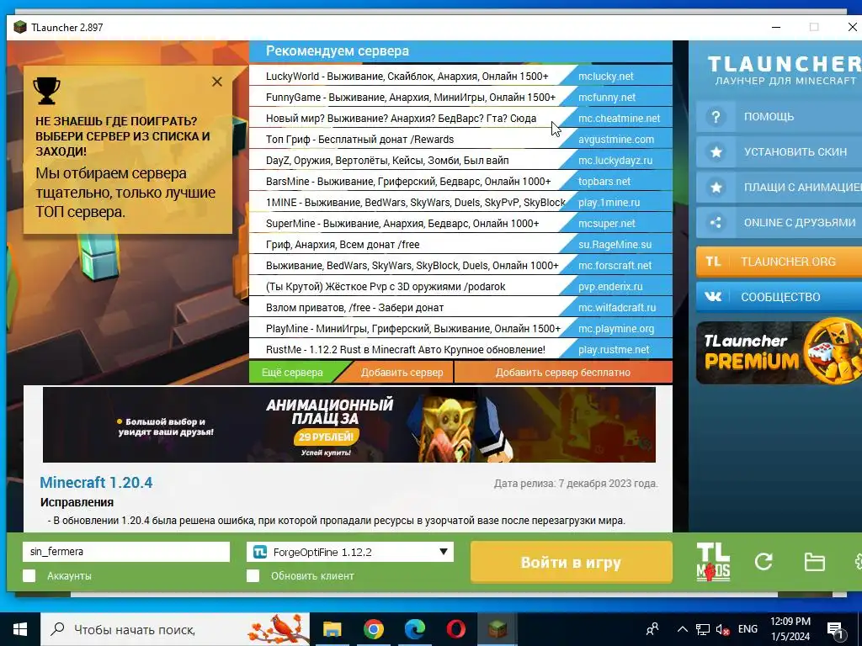Click the RustMe 1.12.2 server description row
Image resolution: width=862 pixels, height=646 pixels.
click(406, 350)
